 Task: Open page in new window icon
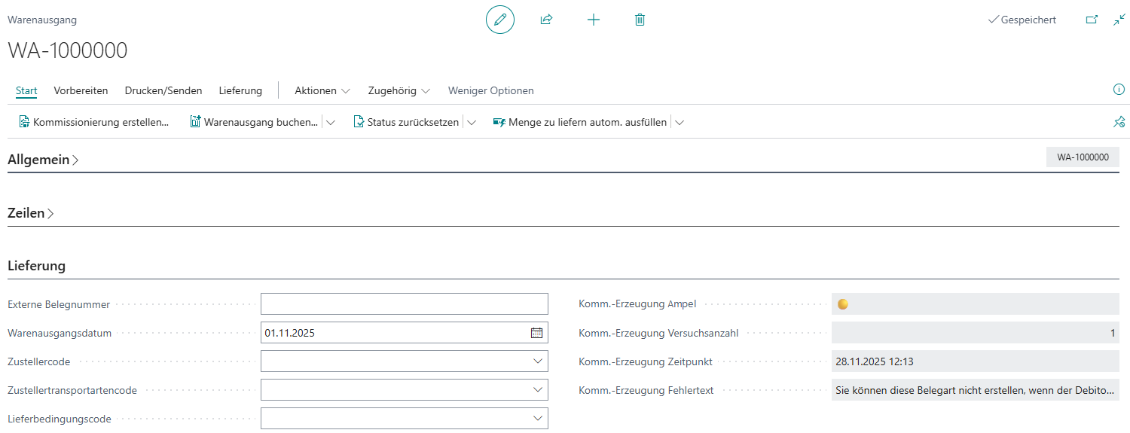tap(1092, 20)
